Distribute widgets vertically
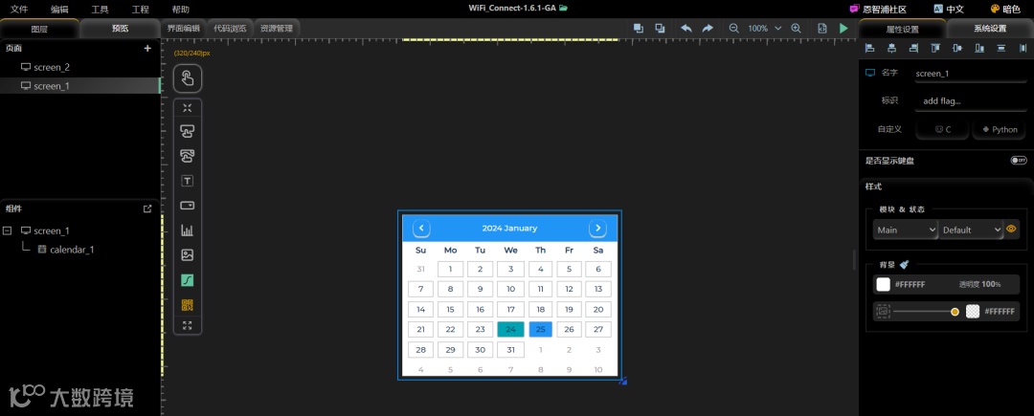 [x=1001, y=48]
